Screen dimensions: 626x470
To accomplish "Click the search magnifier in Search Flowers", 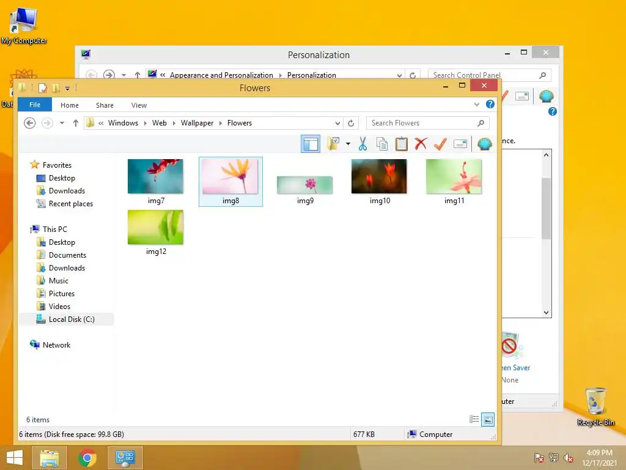I will click(x=481, y=123).
